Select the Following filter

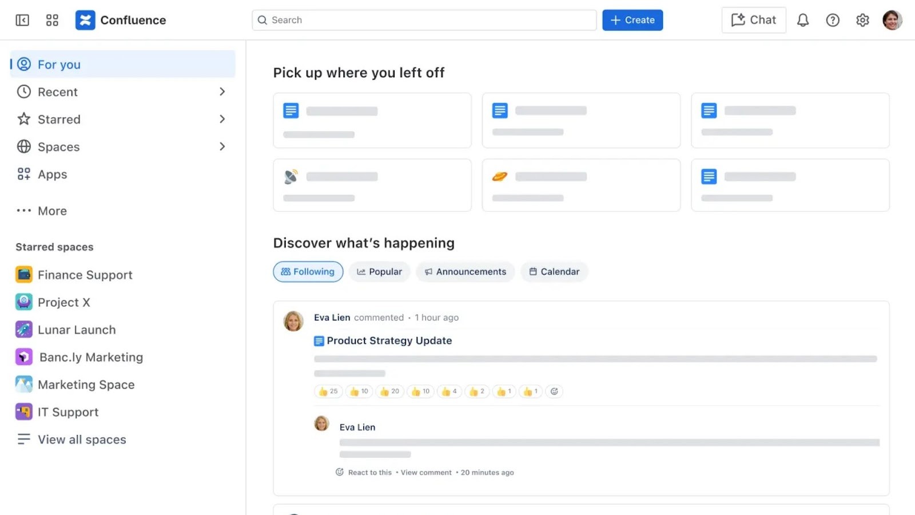tap(308, 271)
